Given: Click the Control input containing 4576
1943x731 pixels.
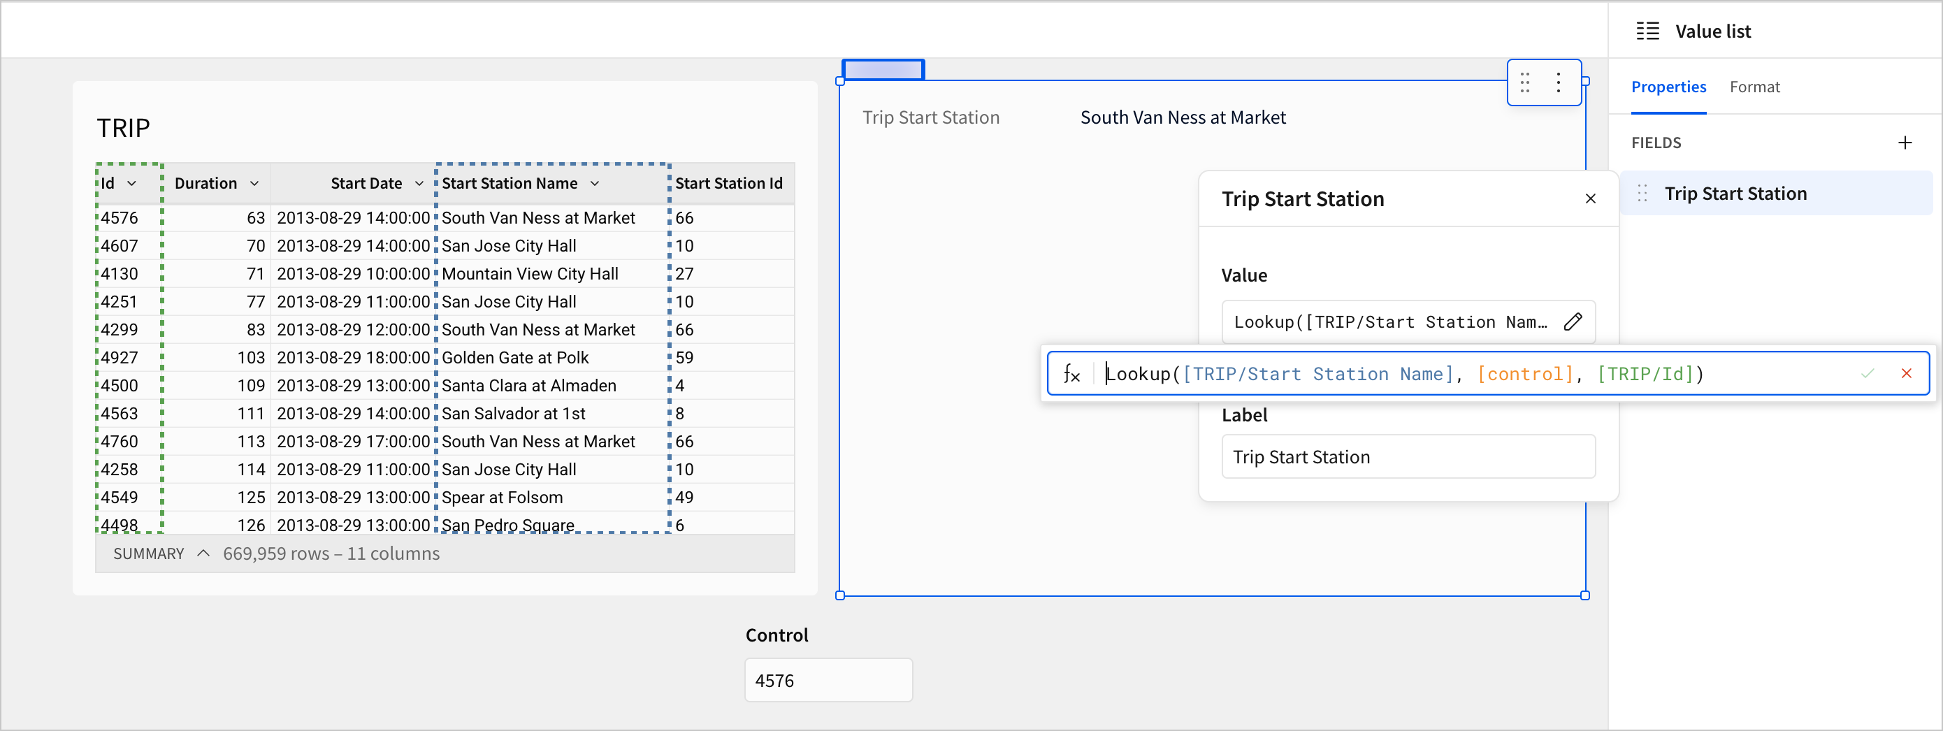Looking at the screenshot, I should click(x=828, y=680).
